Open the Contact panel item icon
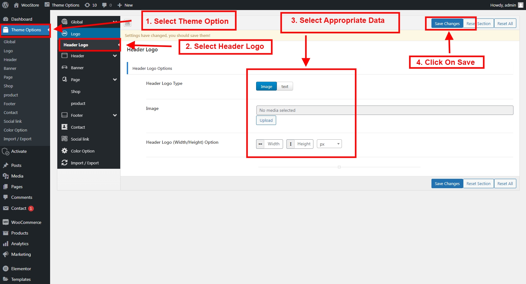The width and height of the screenshot is (526, 284). [64, 127]
